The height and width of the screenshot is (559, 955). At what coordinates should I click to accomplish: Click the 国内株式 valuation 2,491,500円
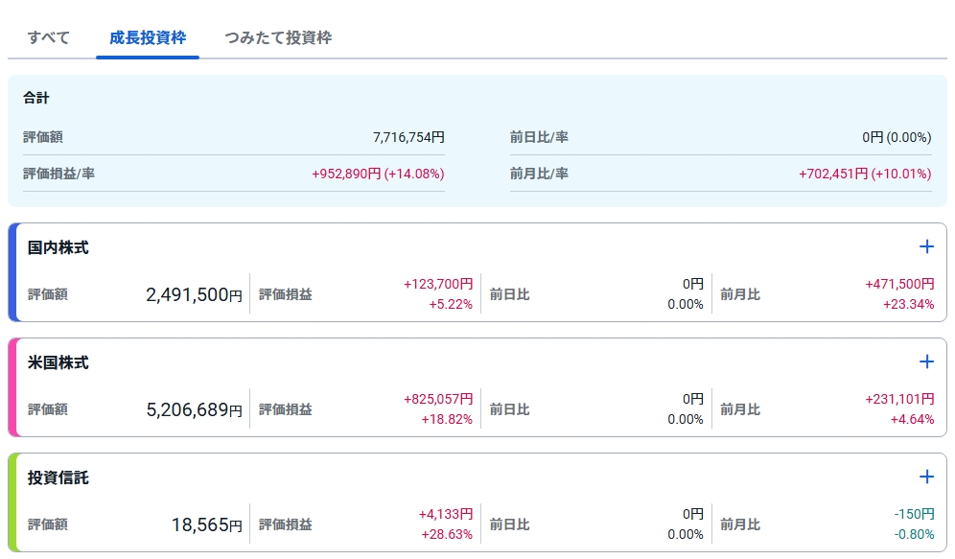coord(194,295)
